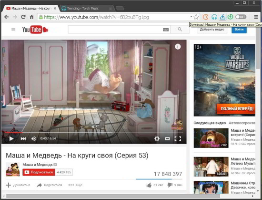Click the horizontal scrollbar left arrow

(x=4, y=196)
